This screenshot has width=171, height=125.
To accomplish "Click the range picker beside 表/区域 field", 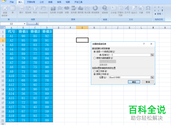I will (152, 55).
